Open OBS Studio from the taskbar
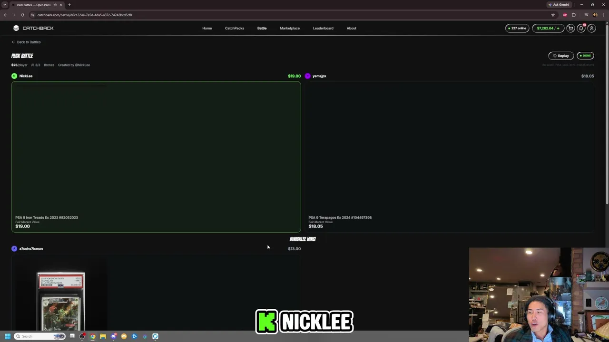 82,336
